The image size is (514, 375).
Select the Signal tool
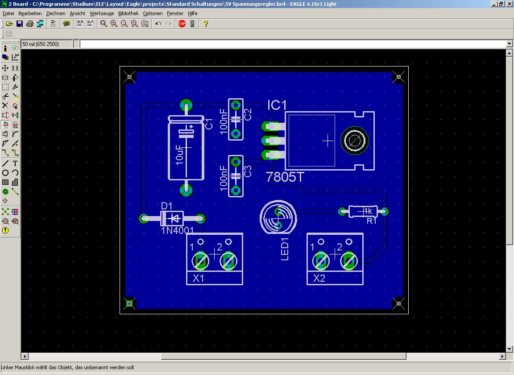[15, 192]
